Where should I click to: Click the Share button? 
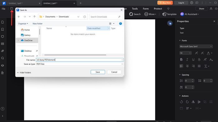tap(201, 9)
